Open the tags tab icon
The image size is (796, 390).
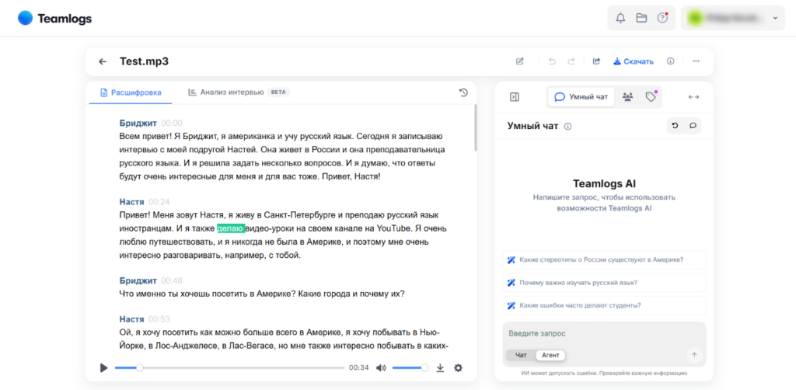651,97
